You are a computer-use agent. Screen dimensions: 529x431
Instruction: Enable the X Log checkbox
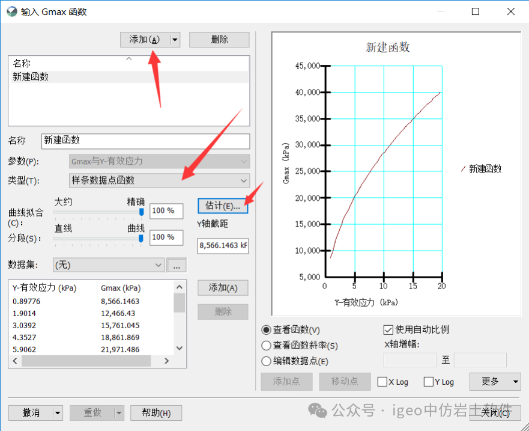click(x=382, y=382)
